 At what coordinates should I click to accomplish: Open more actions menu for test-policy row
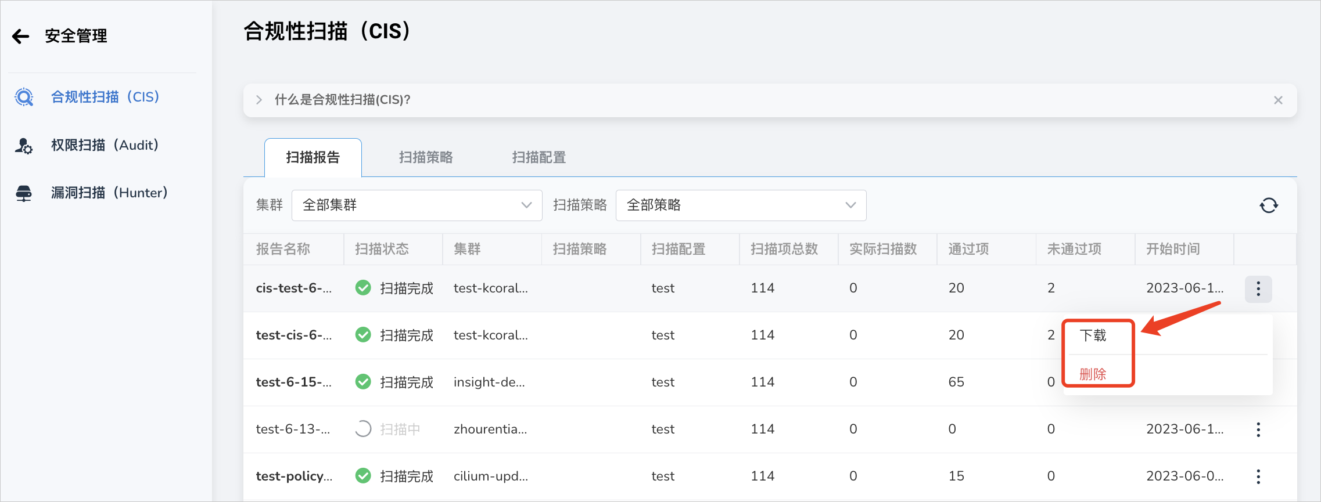(x=1258, y=476)
